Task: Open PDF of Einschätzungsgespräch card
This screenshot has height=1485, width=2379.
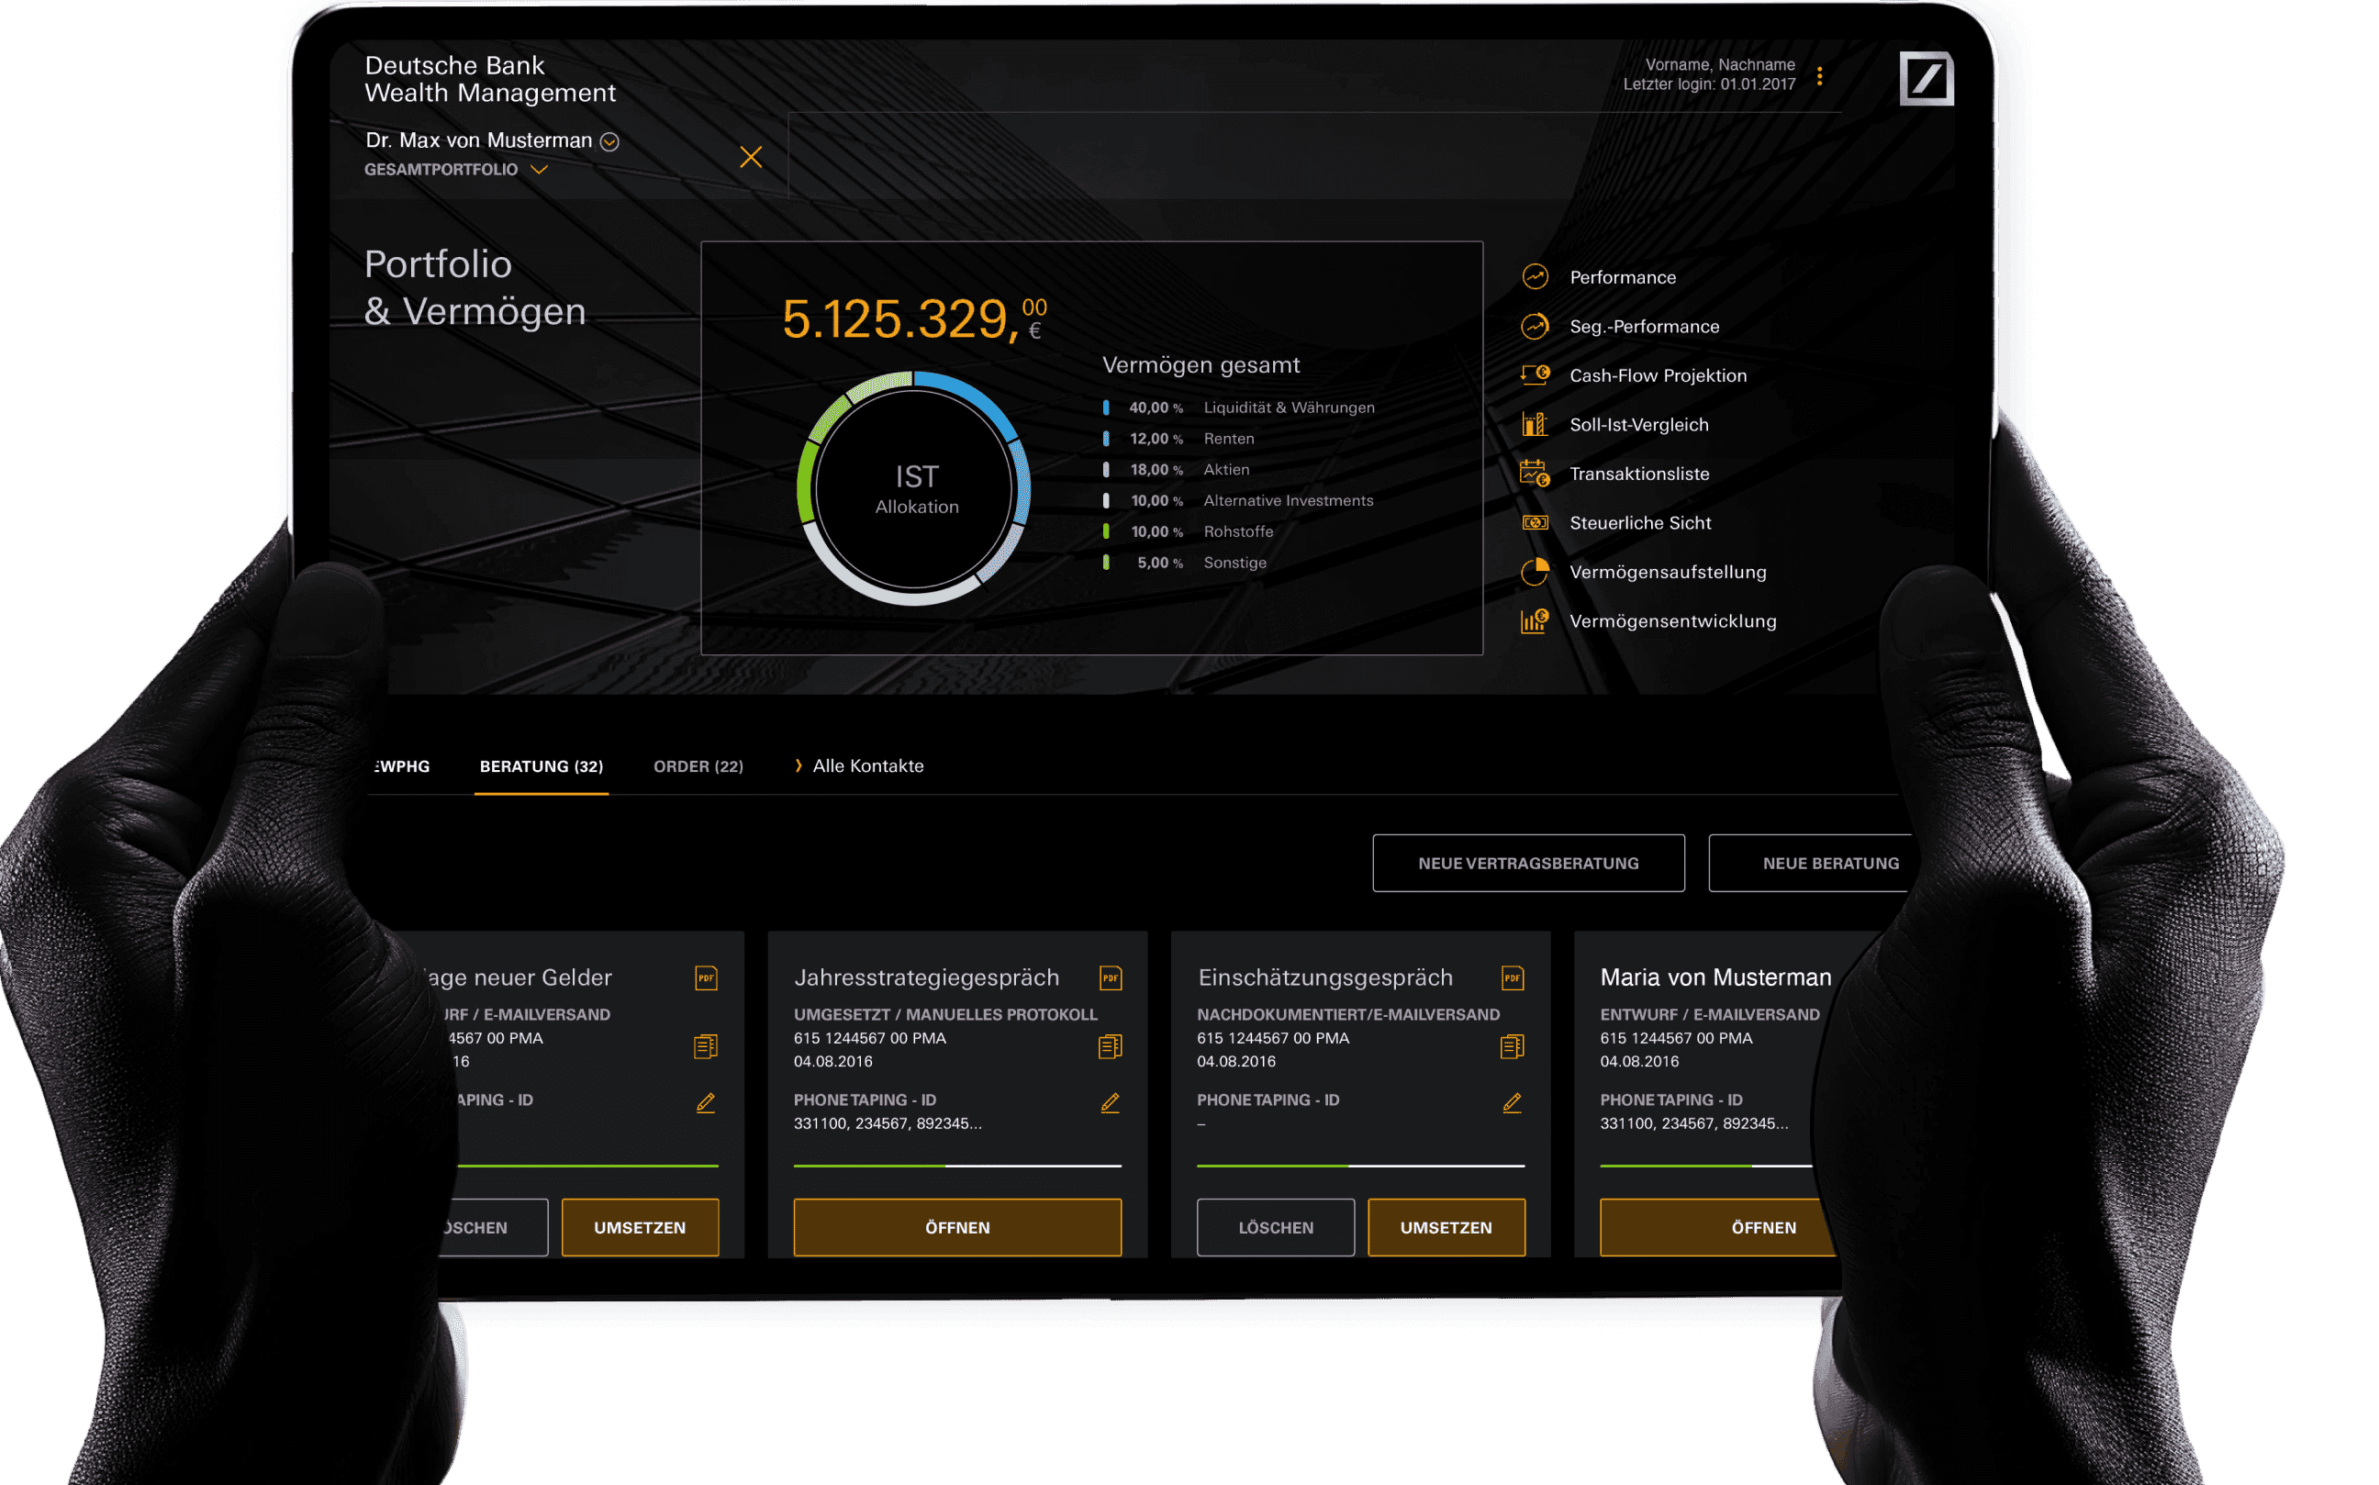Action: (x=1512, y=978)
